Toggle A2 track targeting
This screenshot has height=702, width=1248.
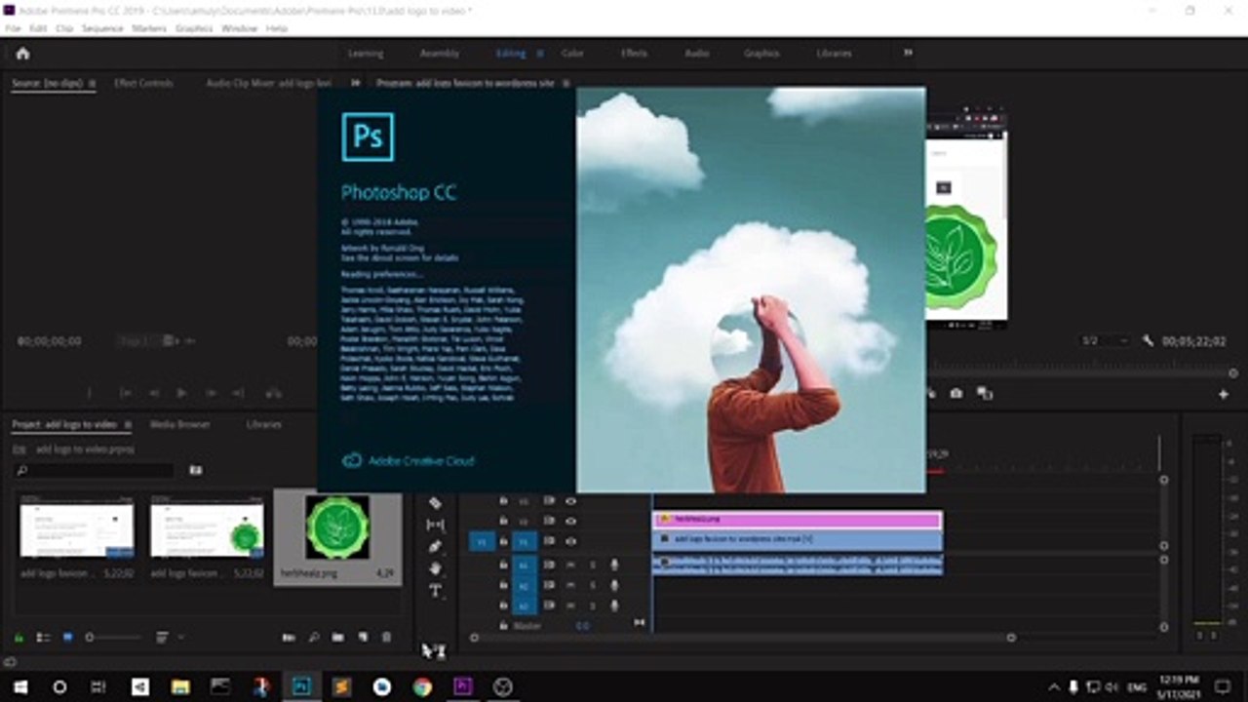(524, 586)
